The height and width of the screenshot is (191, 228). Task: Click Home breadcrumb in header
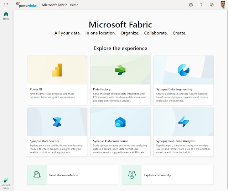click(x=74, y=5)
